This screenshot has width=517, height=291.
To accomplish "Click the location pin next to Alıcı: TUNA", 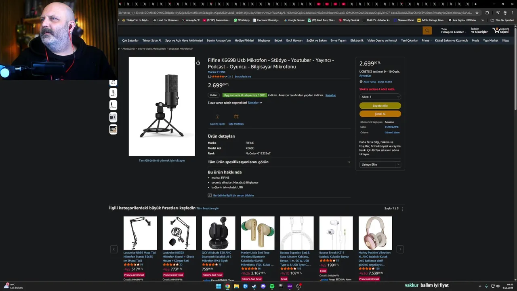I will tap(361, 82).
